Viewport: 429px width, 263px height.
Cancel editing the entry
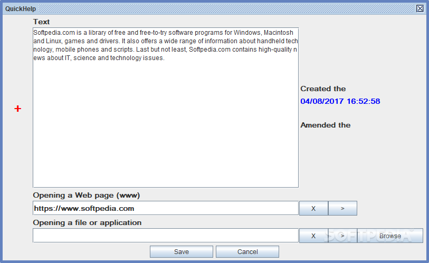tap(247, 251)
